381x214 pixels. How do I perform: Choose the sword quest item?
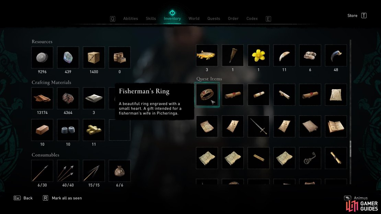[258, 126]
